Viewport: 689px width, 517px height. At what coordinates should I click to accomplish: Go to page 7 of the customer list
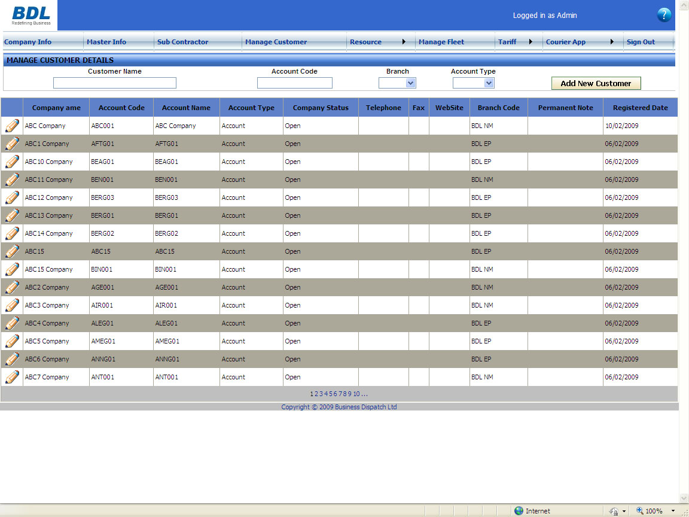(340, 394)
